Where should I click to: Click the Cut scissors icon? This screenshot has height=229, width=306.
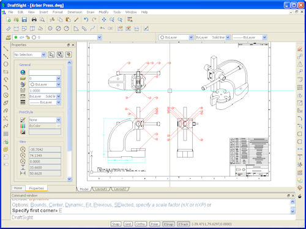coord(52,20)
